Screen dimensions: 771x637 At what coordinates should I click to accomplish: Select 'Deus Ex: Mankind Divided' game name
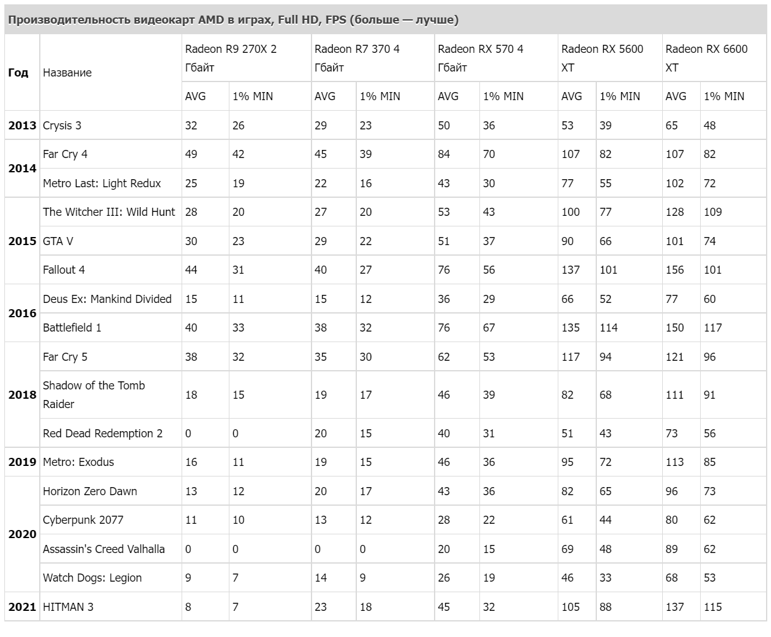click(x=107, y=299)
